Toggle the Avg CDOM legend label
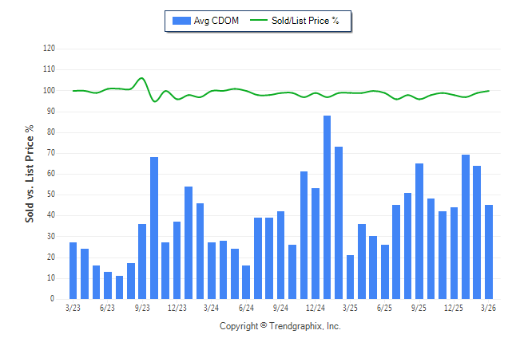Screen dimensions: 516x346 pos(216,21)
